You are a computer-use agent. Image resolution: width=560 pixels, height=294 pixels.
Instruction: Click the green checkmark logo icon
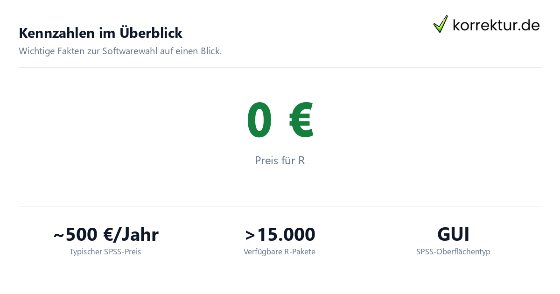click(x=441, y=24)
